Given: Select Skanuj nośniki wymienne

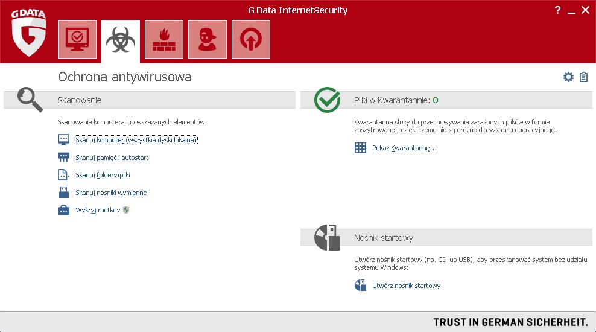Looking at the screenshot, I should click(x=111, y=193).
